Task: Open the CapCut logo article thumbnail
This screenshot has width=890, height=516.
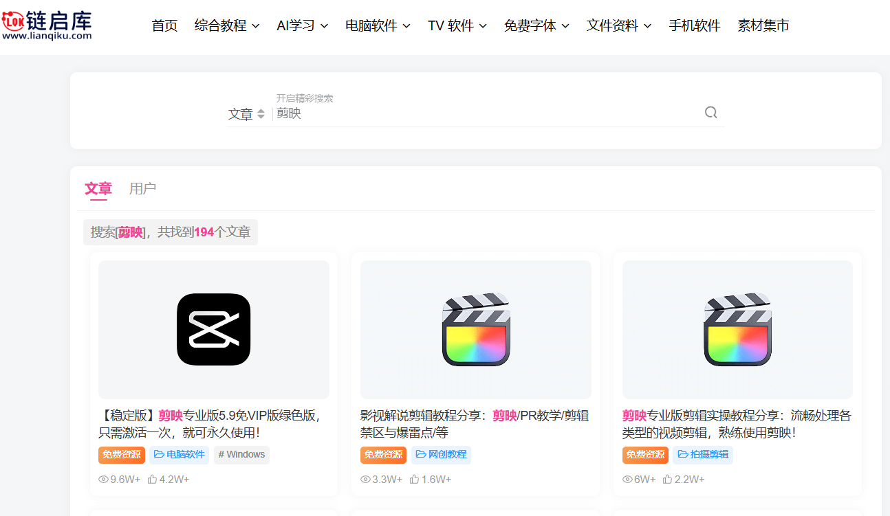Action: pyautogui.click(x=214, y=330)
